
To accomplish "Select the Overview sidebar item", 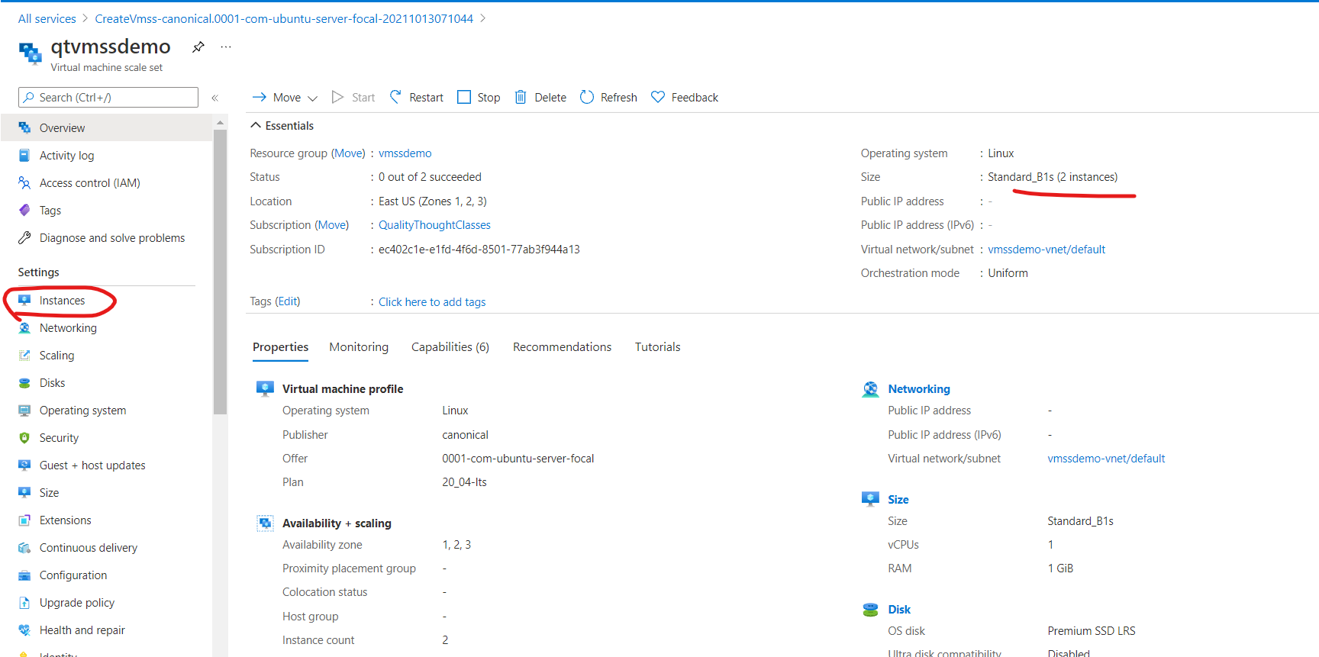I will (x=106, y=128).
